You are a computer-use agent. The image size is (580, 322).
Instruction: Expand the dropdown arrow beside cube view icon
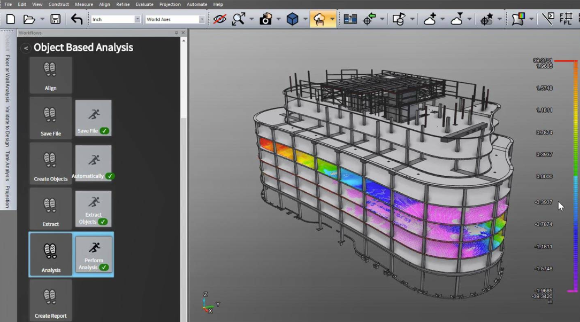pyautogui.click(x=306, y=19)
